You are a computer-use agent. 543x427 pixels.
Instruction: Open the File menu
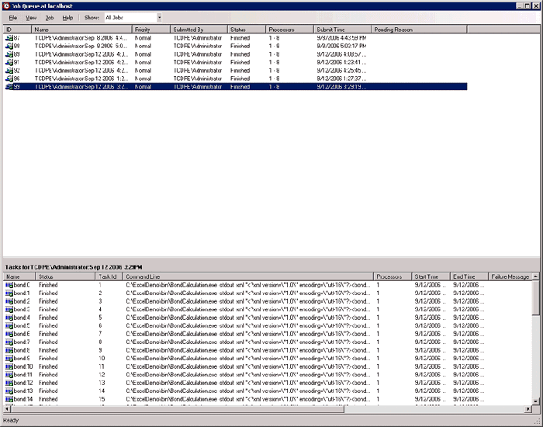pyautogui.click(x=13, y=17)
